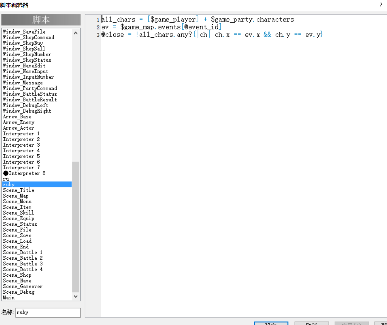The image size is (387, 325).
Task: Open the Scene_Shop script
Action: pyautogui.click(x=17, y=275)
